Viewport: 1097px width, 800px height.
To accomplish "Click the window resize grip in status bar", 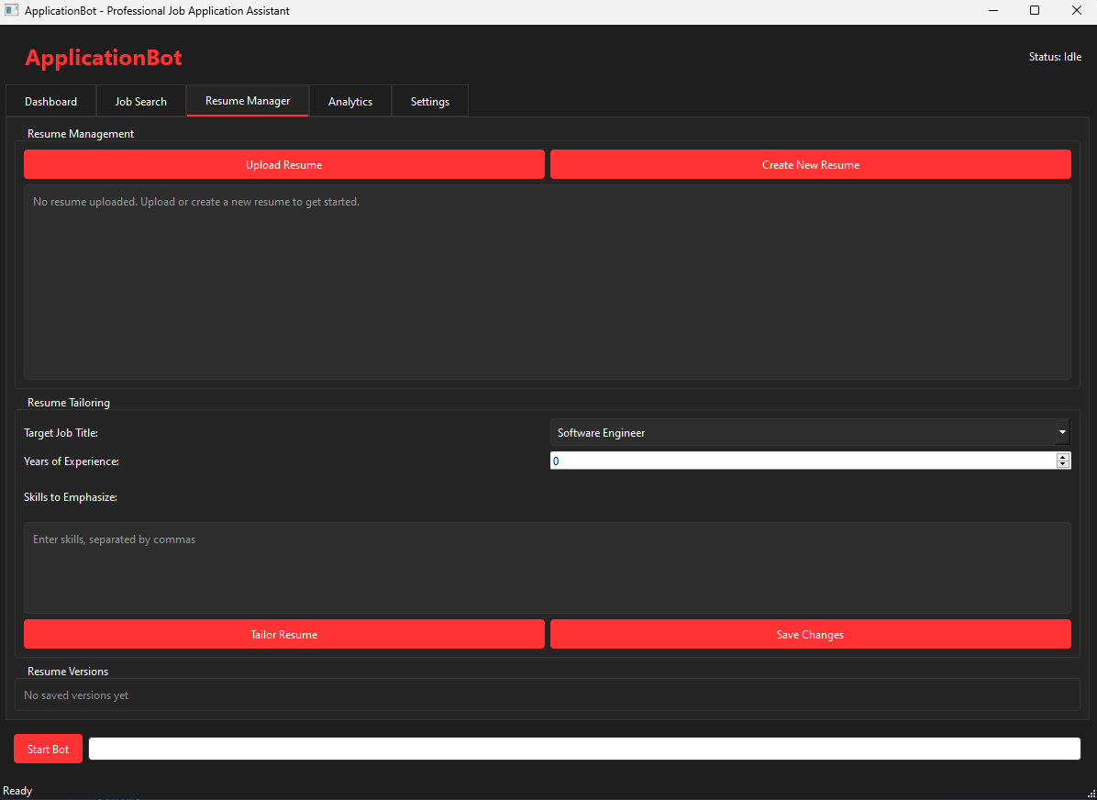I will (x=1091, y=794).
